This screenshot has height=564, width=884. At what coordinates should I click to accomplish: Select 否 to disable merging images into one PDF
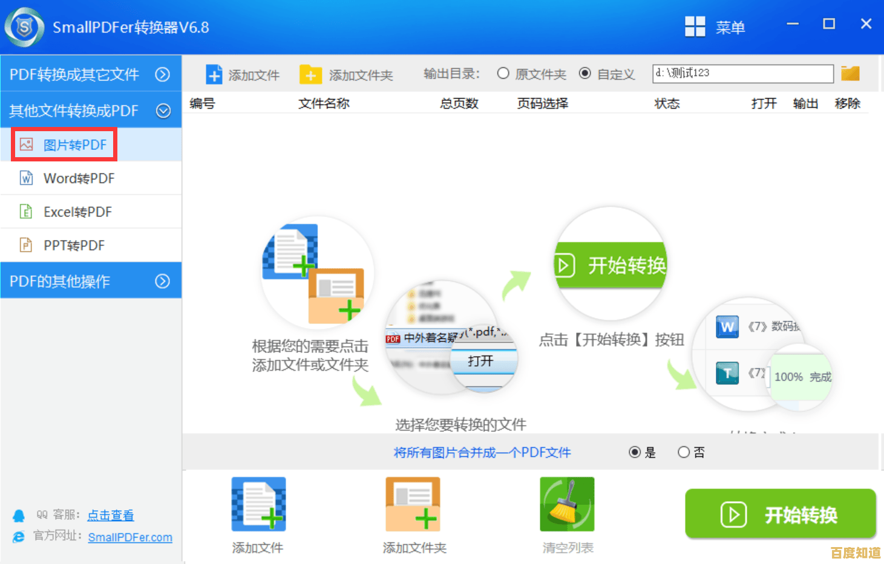[x=684, y=452]
